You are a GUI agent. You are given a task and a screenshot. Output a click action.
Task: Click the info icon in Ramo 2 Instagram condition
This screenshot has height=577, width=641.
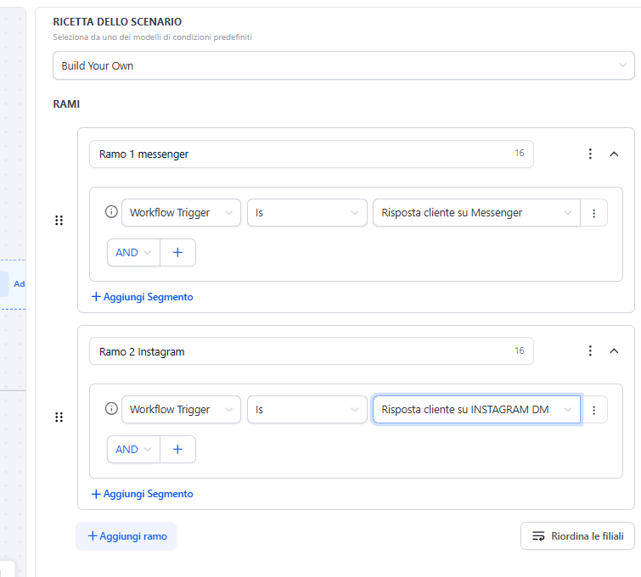click(x=110, y=409)
